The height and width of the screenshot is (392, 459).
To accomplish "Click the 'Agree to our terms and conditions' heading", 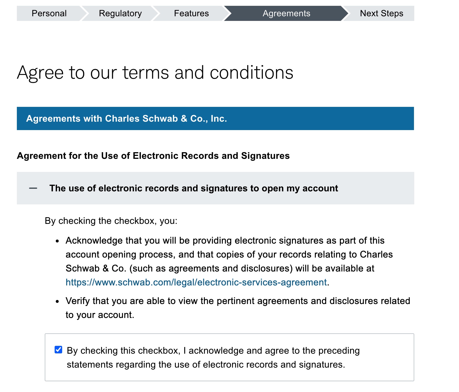I will pyautogui.click(x=155, y=73).
